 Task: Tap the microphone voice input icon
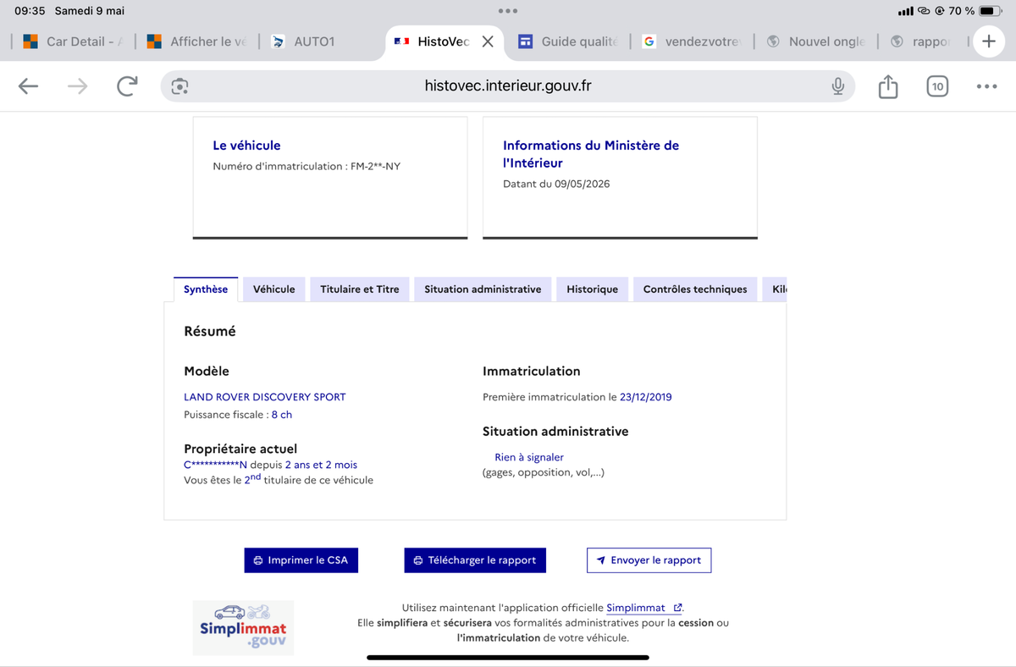coord(837,86)
